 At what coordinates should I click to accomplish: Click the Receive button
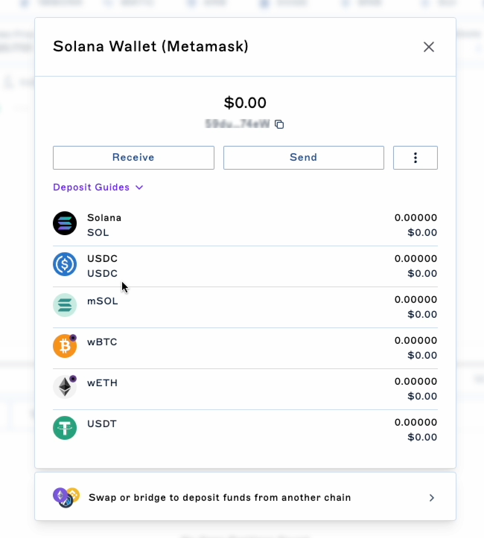134,158
